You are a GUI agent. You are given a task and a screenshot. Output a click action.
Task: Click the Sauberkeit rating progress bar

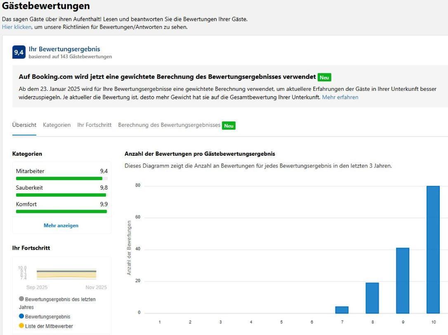point(61,195)
